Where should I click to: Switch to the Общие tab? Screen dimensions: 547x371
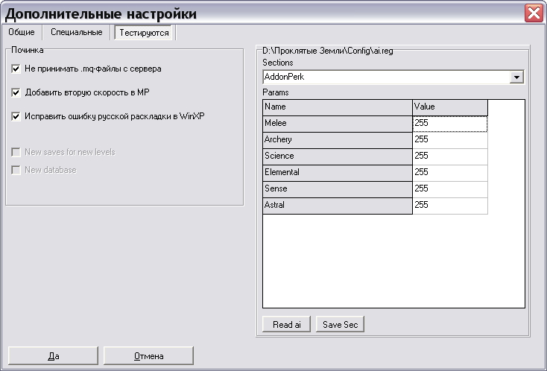click(22, 32)
